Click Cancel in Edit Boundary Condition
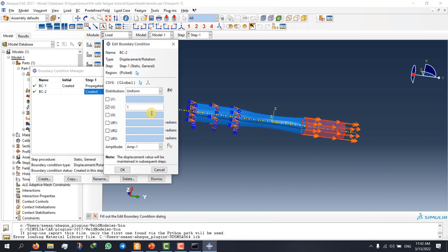Viewport: 448px width, 252px height. (159, 170)
